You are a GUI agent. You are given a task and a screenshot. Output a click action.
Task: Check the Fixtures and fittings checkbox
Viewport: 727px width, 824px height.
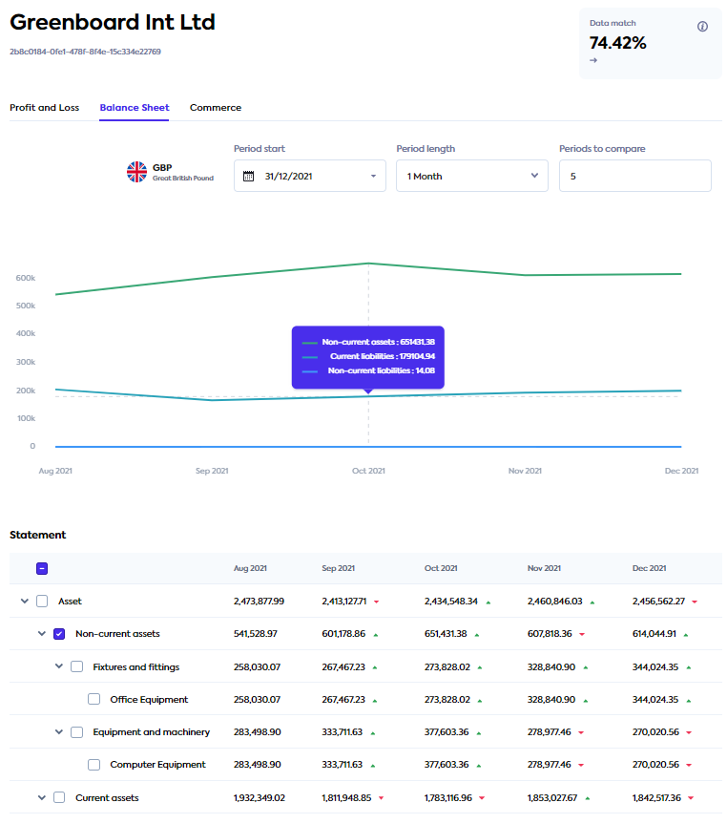76,666
